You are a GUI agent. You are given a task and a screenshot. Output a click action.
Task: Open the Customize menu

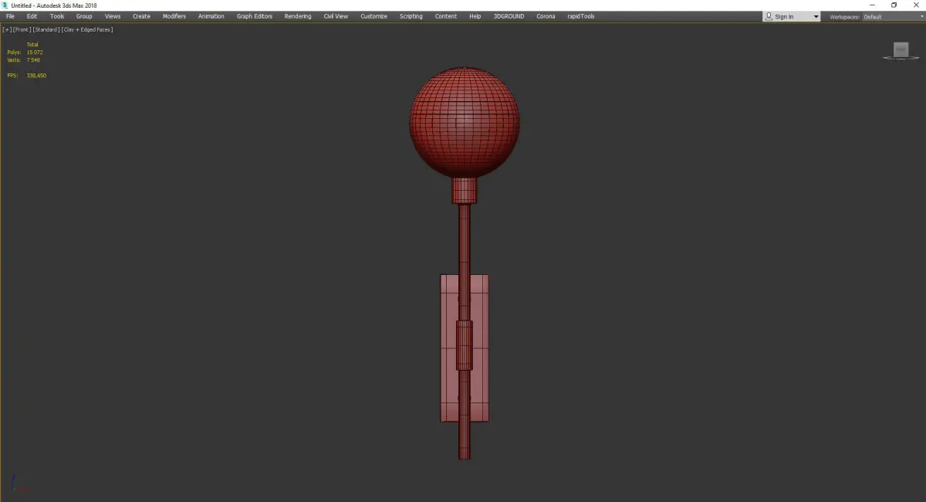(374, 16)
